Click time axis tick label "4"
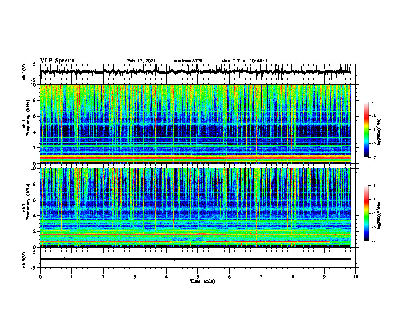This screenshot has height=310, width=401. coord(167,277)
